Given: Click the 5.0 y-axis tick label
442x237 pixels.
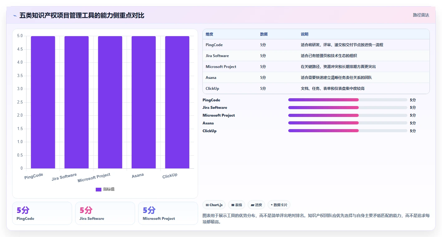Looking at the screenshot, I should click(20, 36).
